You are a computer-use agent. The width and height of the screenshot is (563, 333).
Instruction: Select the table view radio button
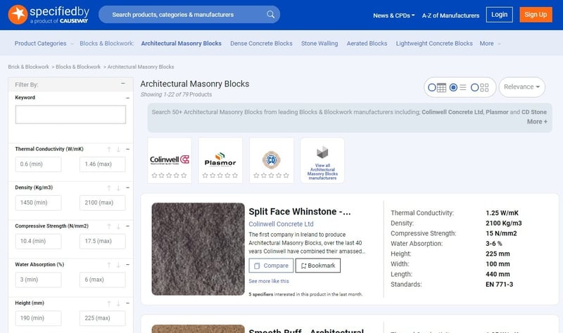pos(432,87)
